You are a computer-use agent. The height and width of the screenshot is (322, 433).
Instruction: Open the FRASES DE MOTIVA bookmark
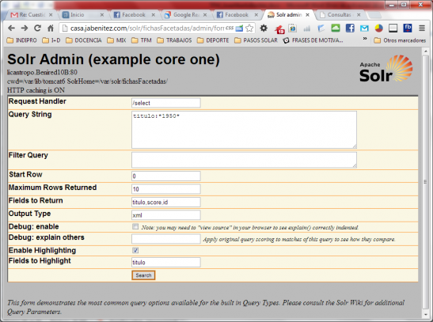click(313, 40)
